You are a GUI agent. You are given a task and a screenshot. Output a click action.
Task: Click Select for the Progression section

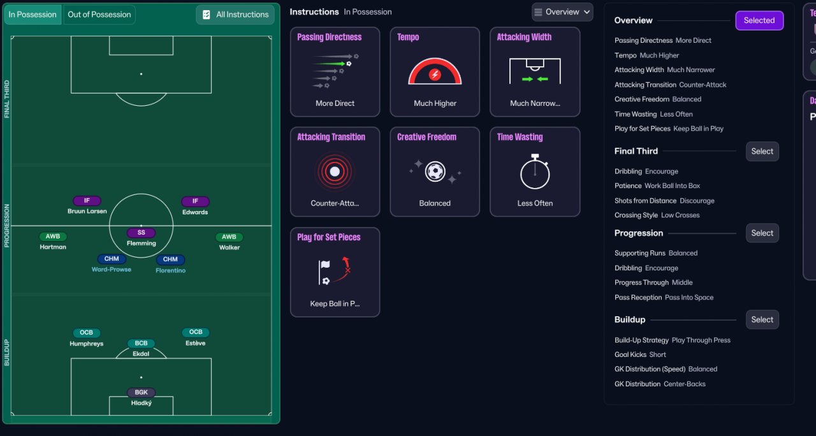[x=762, y=233]
